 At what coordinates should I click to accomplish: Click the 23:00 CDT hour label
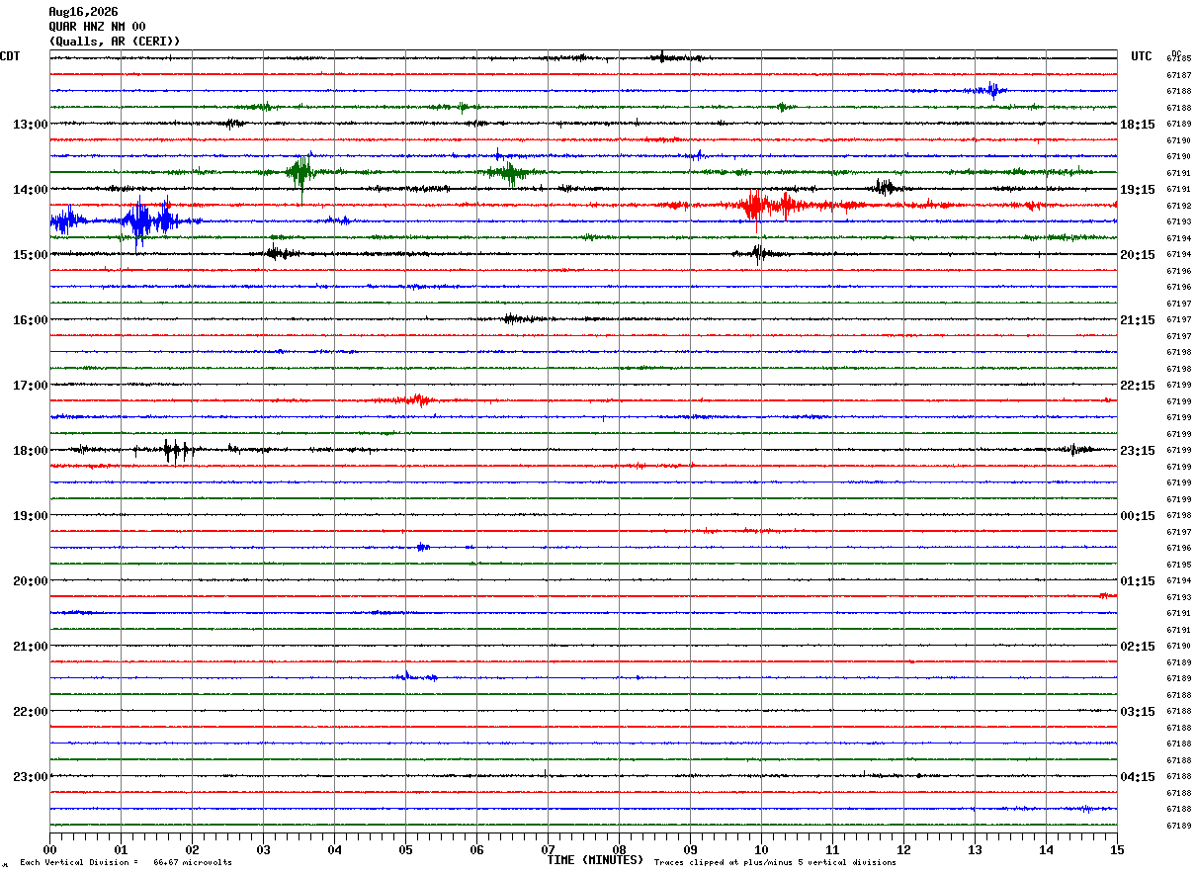[x=30, y=776]
